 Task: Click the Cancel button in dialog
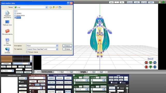(67, 49)
